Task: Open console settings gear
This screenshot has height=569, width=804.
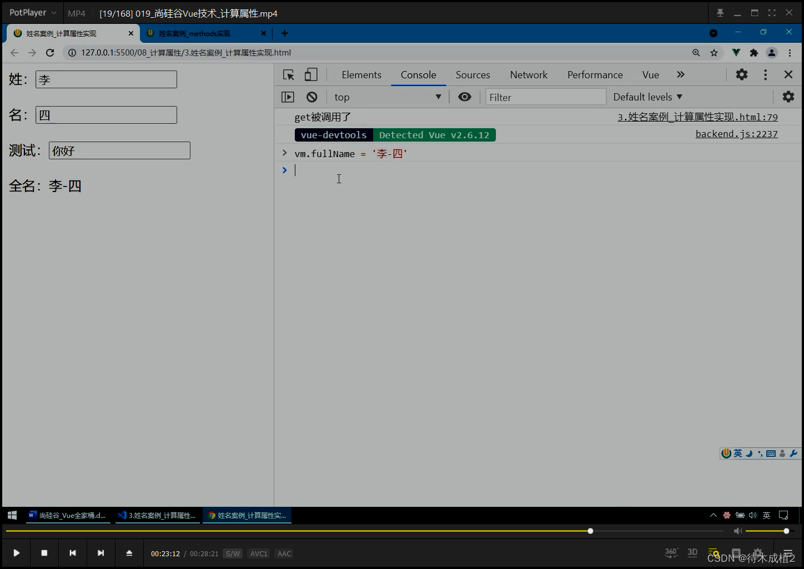Action: pyautogui.click(x=788, y=97)
